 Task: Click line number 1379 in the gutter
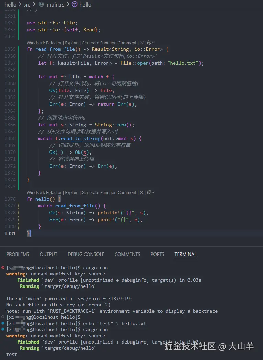pyautogui.click(x=10, y=220)
